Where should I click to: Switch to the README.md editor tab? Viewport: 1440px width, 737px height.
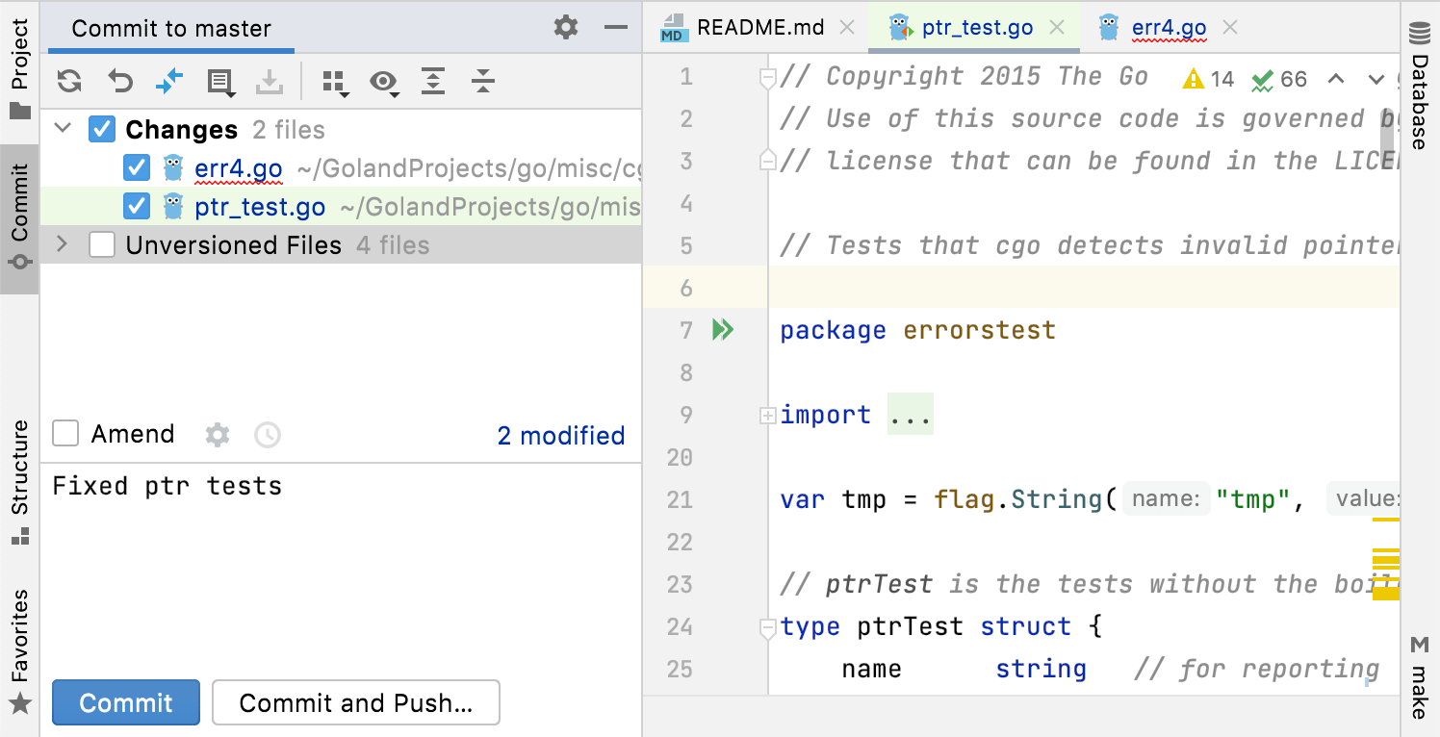coord(759,28)
